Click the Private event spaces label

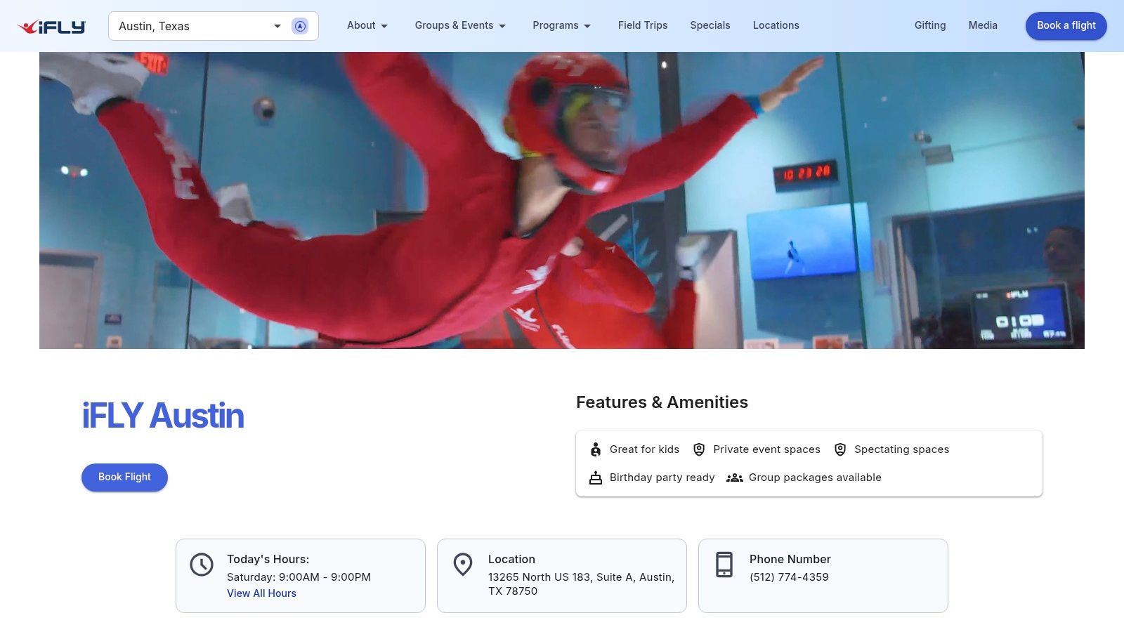point(766,449)
